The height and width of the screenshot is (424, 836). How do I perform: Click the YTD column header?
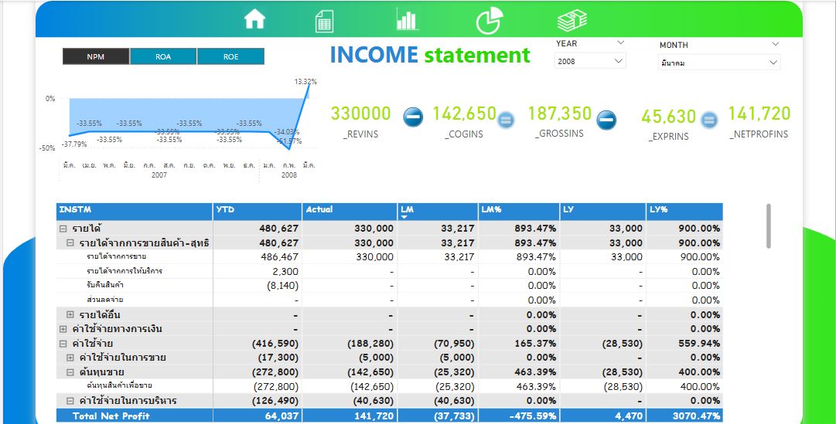coord(257,209)
